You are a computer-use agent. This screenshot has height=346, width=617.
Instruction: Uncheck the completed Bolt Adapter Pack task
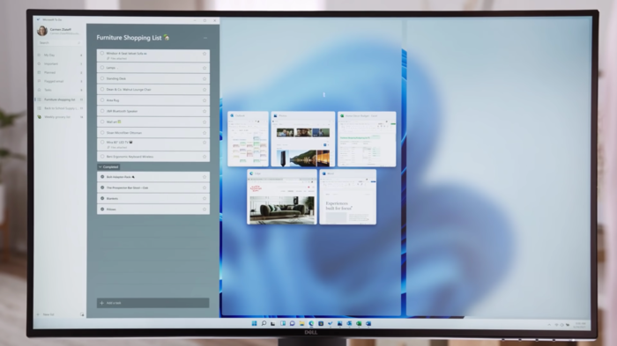click(102, 177)
